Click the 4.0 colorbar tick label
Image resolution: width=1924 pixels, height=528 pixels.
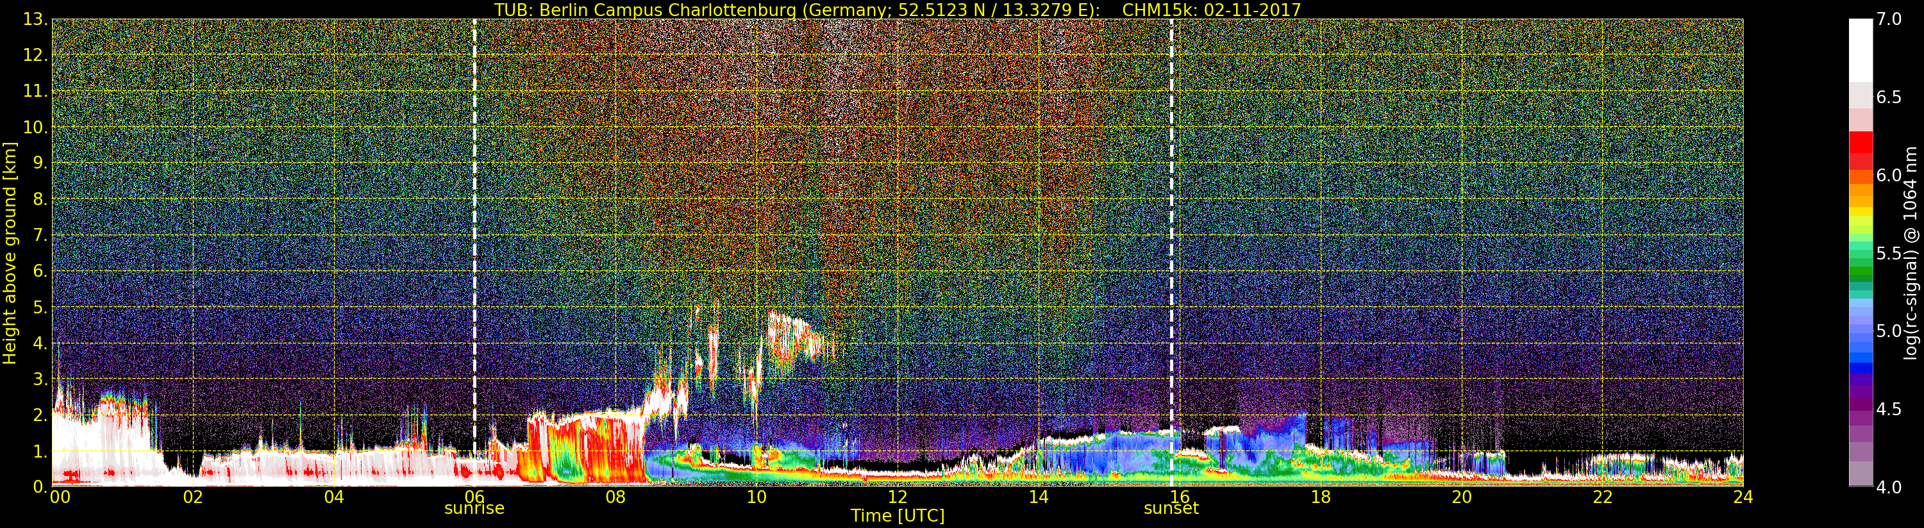pos(1888,487)
